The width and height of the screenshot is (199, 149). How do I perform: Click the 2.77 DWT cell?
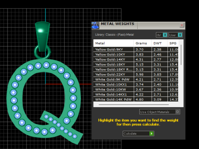point(160,60)
